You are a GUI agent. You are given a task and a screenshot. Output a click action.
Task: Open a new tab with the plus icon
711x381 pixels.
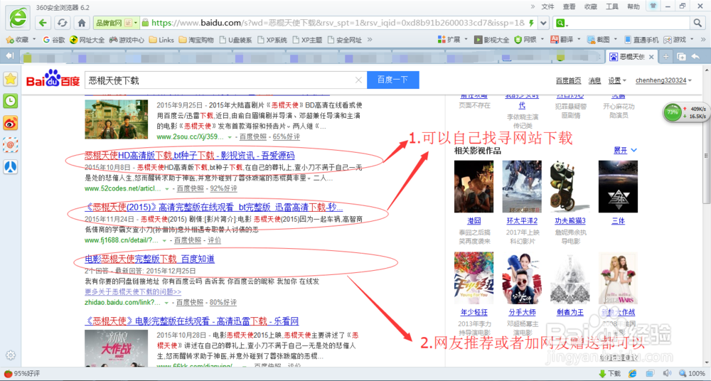[665, 57]
